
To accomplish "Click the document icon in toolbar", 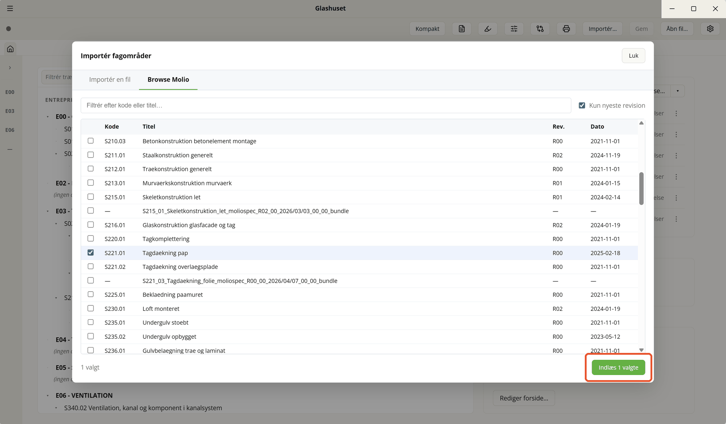I will pos(461,29).
